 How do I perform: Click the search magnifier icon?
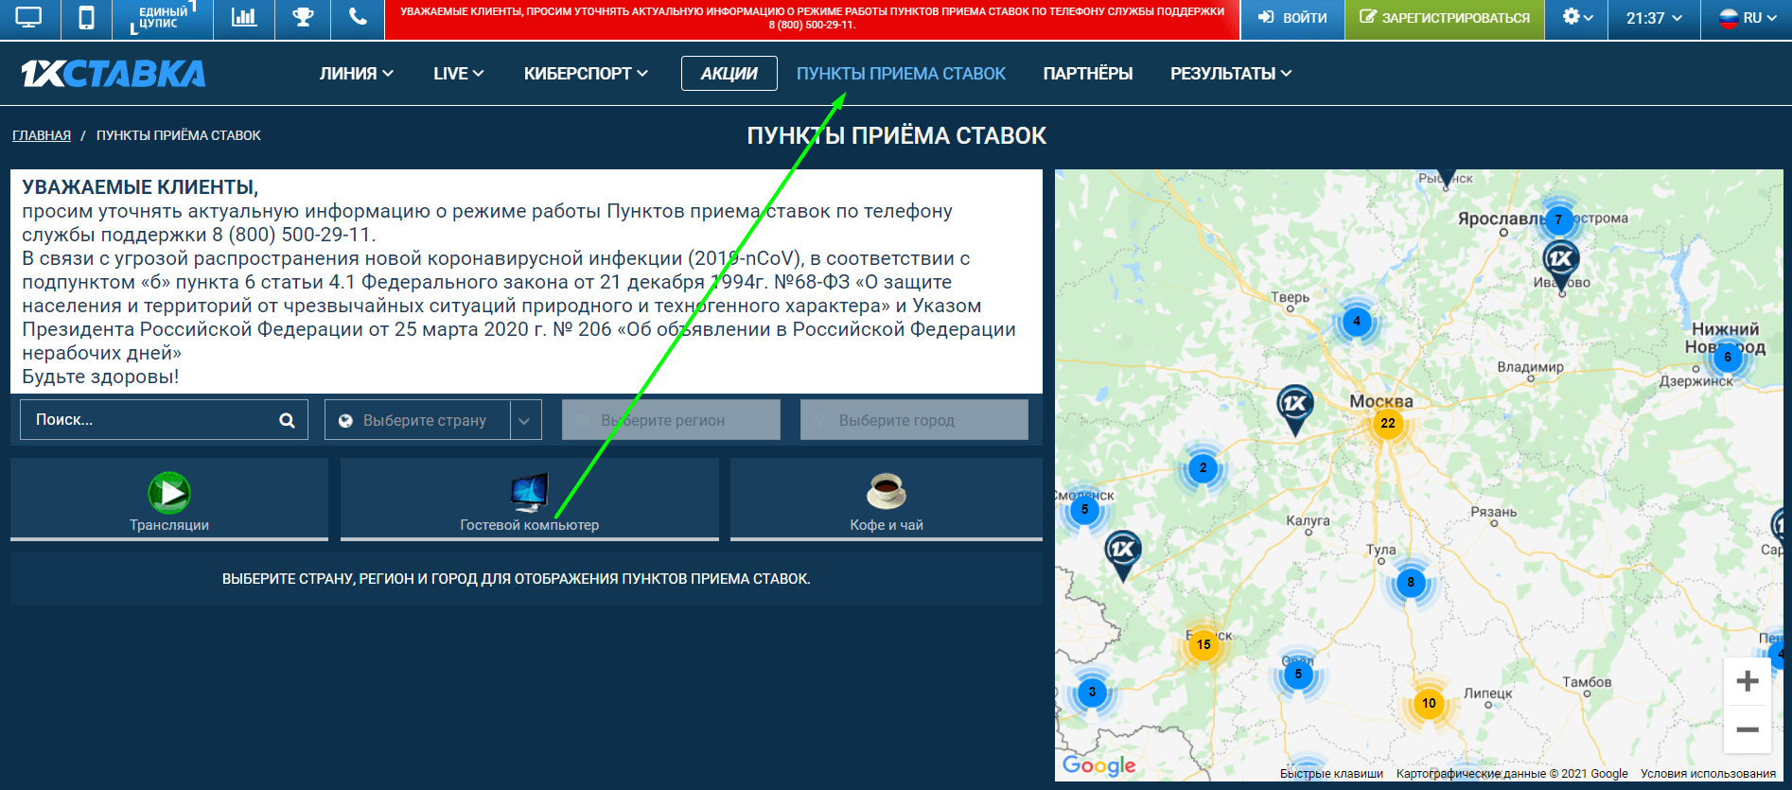tap(287, 420)
